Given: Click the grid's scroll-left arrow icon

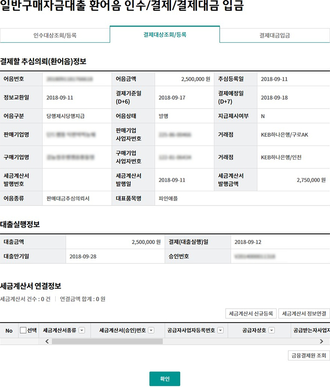Looking at the screenshot, I should [x=46, y=341].
